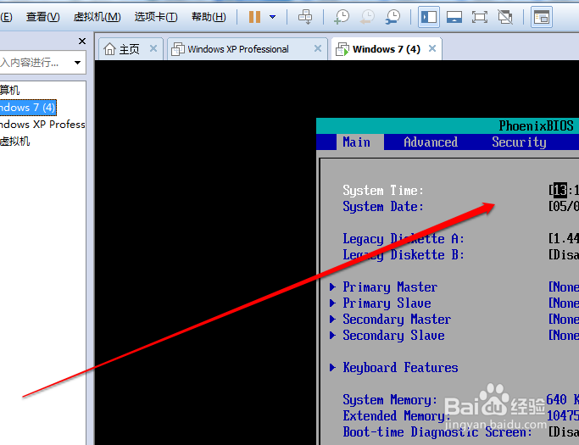Take a snapshot of the virtual machine
This screenshot has height=445, width=579.
342,17
